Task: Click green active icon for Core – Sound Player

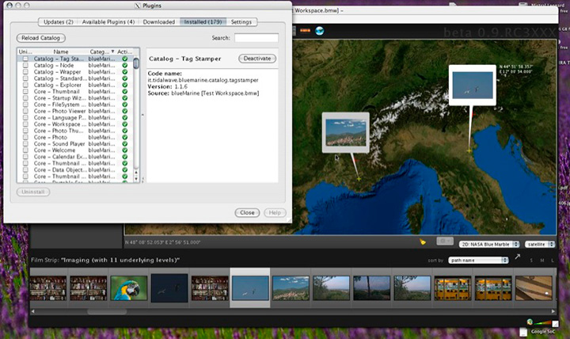Action: click(125, 144)
